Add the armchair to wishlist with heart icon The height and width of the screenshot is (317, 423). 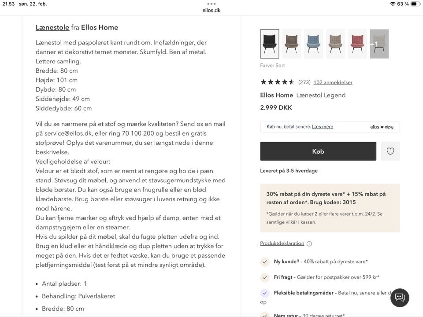390,151
